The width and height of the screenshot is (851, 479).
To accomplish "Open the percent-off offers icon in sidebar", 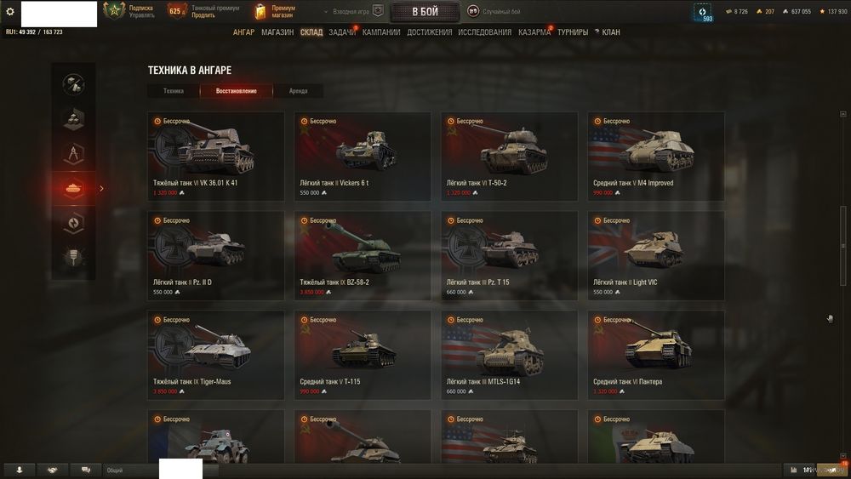I will [x=73, y=84].
